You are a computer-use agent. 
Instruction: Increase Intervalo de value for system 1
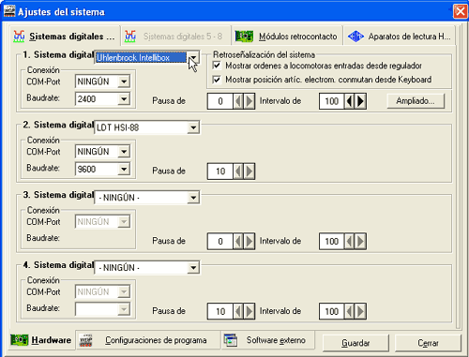tap(360, 101)
